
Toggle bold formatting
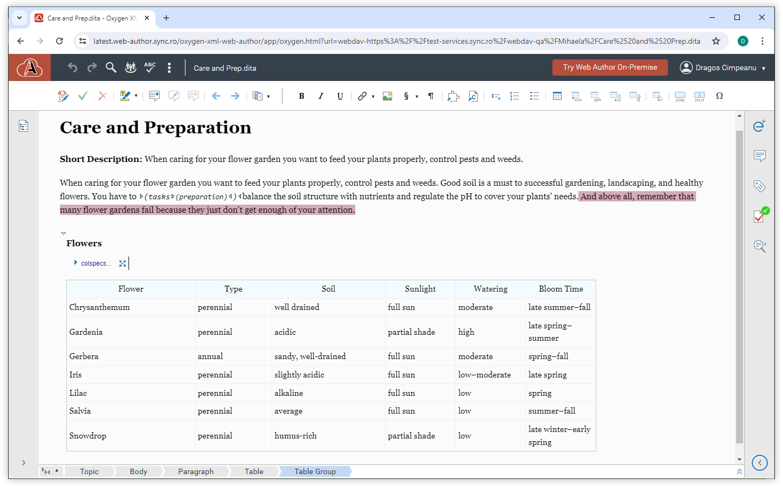point(301,96)
